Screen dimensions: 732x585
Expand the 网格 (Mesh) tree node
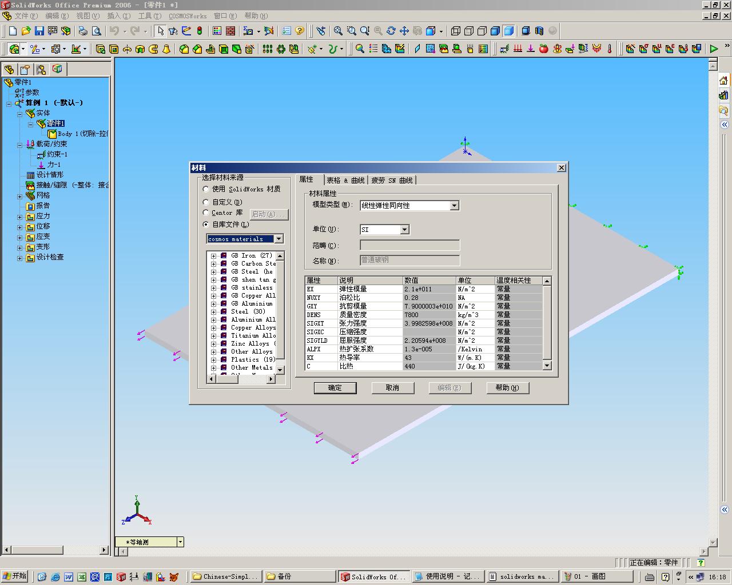20,196
